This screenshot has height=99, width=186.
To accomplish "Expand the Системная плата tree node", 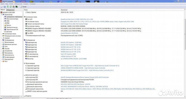I will (x=2, y=34).
